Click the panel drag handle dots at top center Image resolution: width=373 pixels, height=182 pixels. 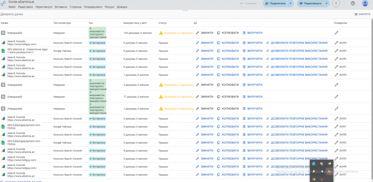(x=186, y=11)
